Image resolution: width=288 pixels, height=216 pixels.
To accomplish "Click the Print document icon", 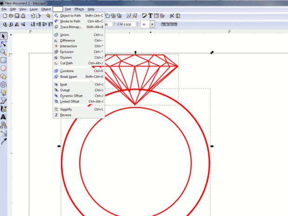I will click(x=23, y=16).
